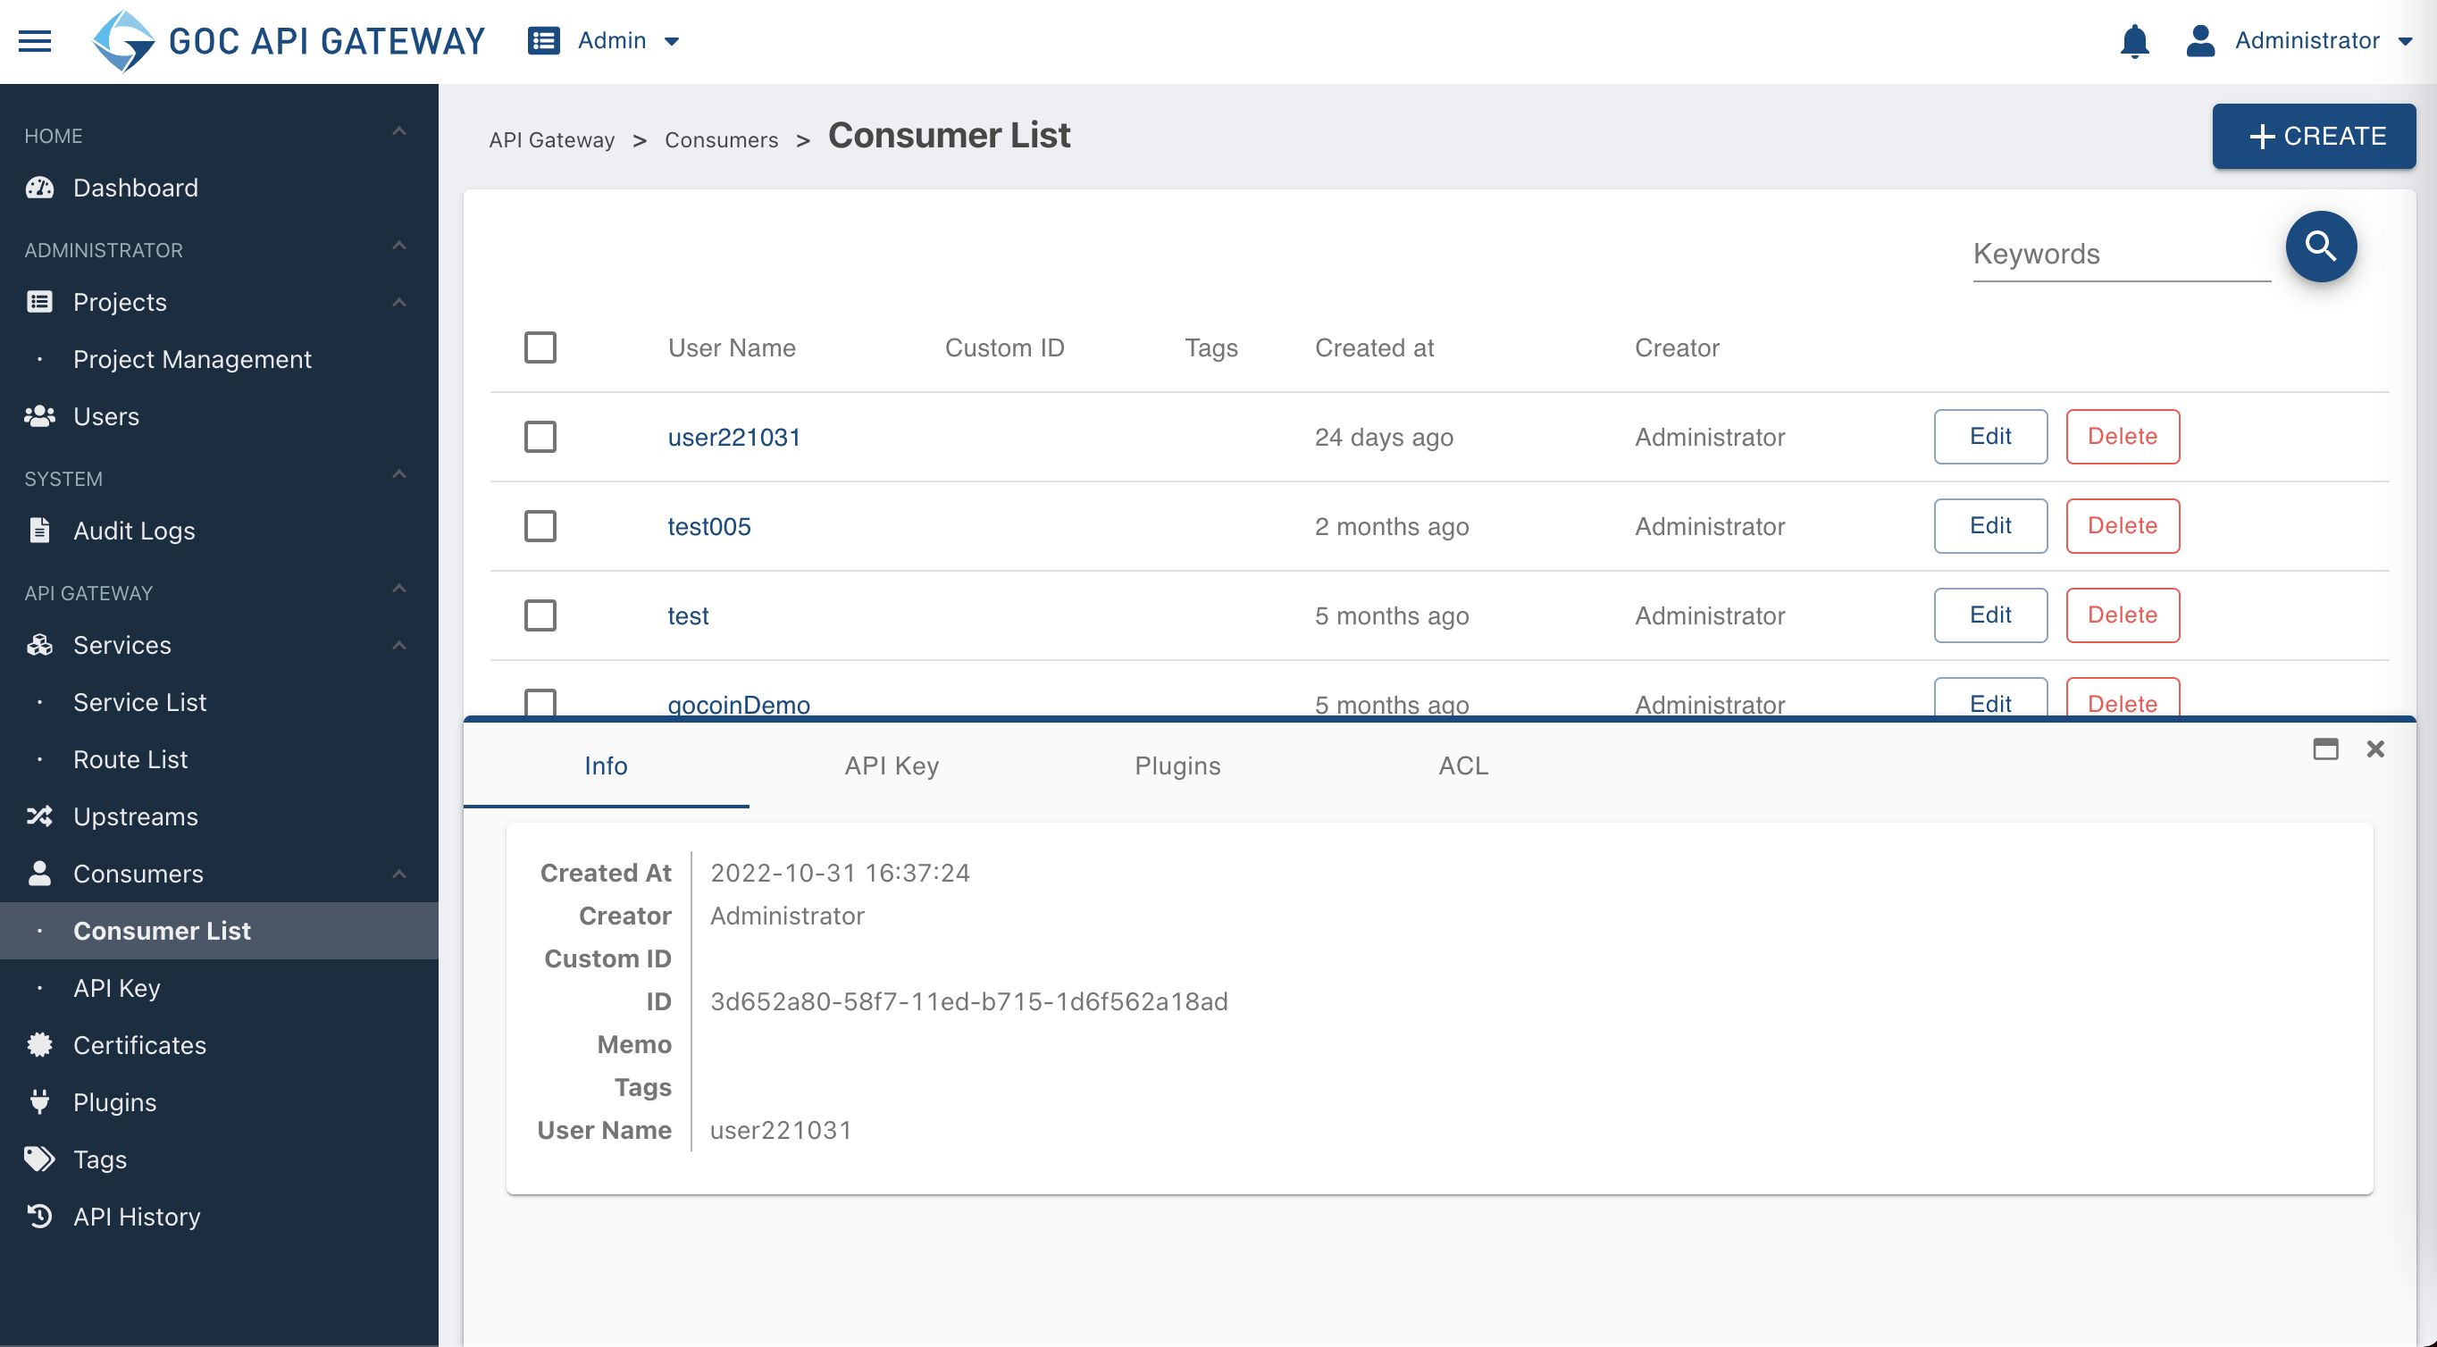Select the checkbox for the test consumer
The image size is (2437, 1347).
[540, 615]
